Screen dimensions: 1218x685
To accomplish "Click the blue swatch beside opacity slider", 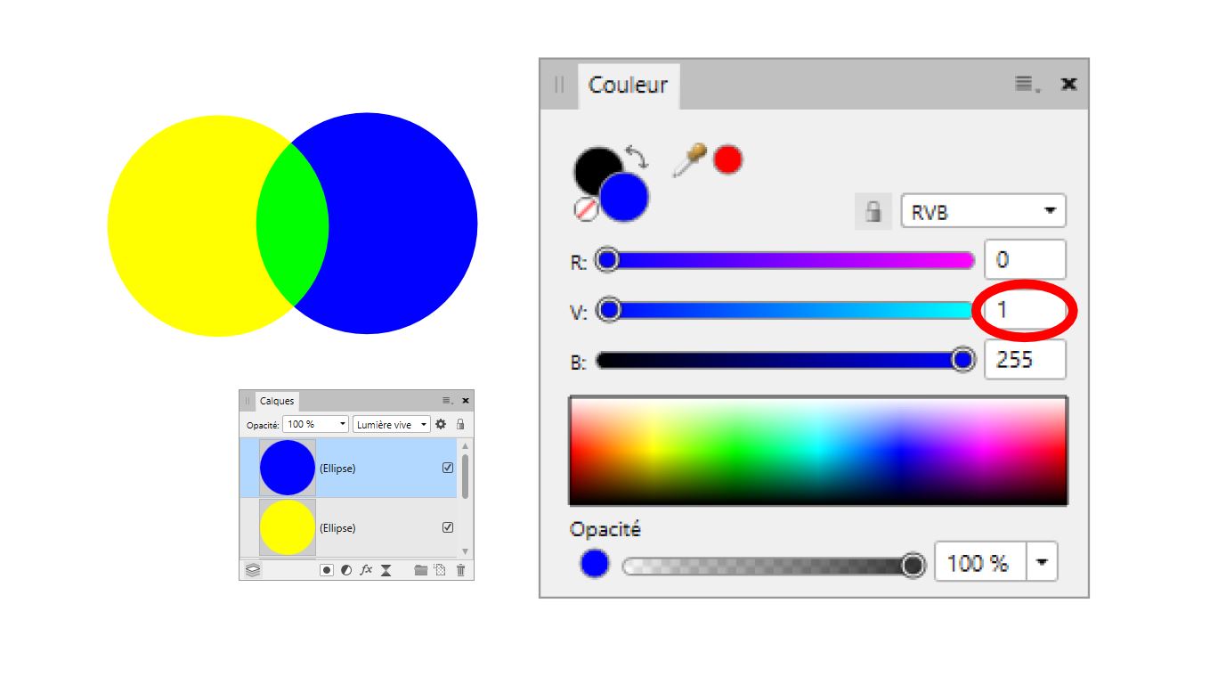I will click(594, 564).
